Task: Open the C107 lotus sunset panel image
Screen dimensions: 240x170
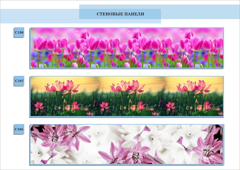Action: point(127,96)
